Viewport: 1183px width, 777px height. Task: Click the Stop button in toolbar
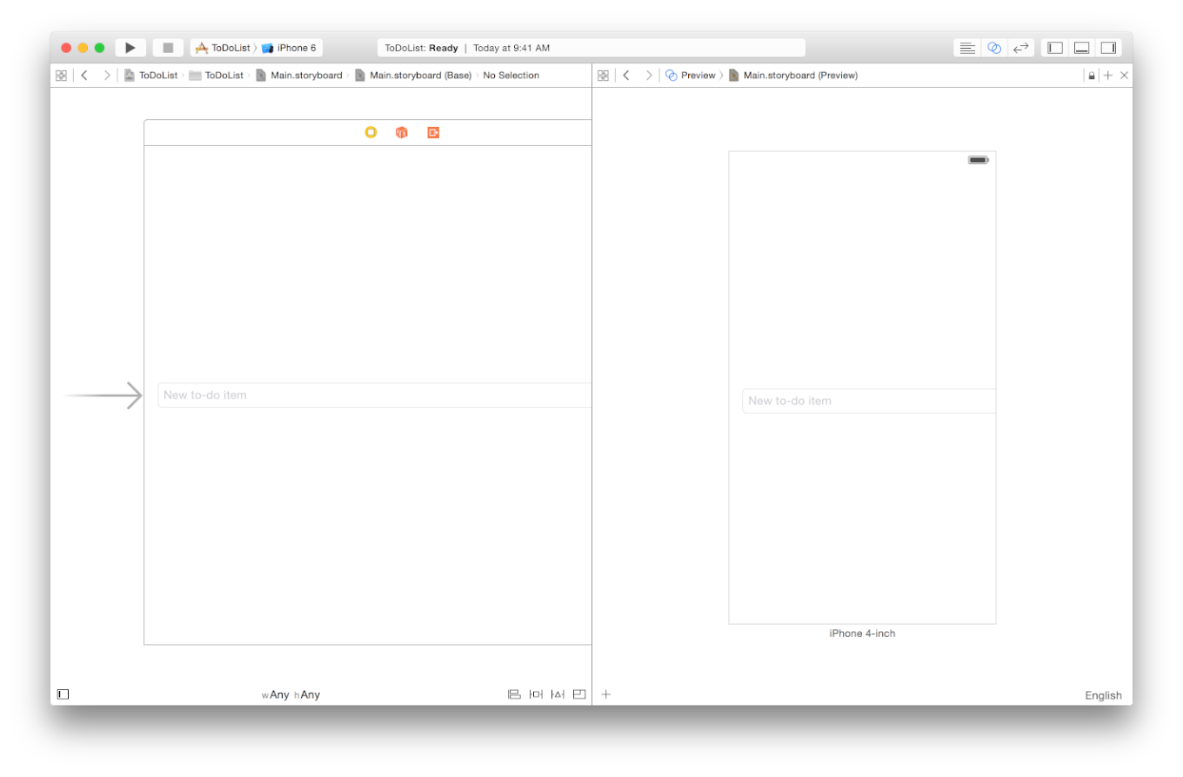[x=168, y=48]
